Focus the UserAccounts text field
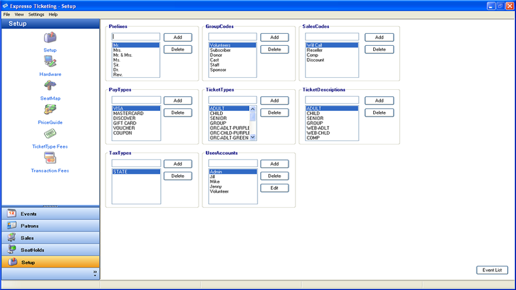The height and width of the screenshot is (290, 516). click(233, 163)
